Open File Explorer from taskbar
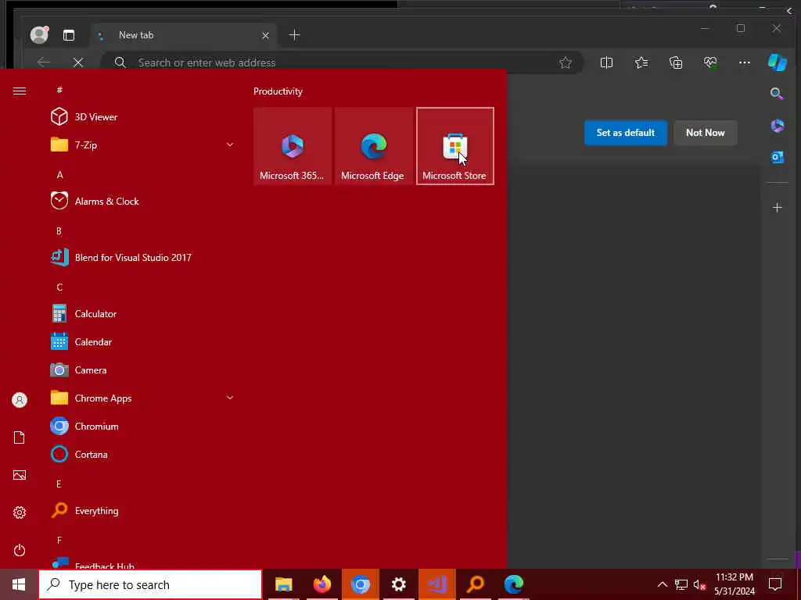This screenshot has width=801, height=600. [283, 584]
